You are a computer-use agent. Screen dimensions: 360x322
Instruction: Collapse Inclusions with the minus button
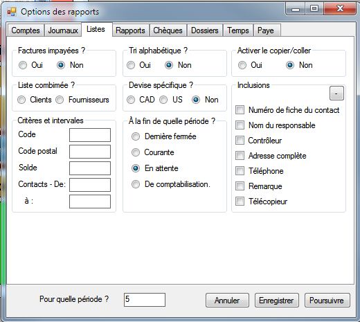pyautogui.click(x=336, y=93)
